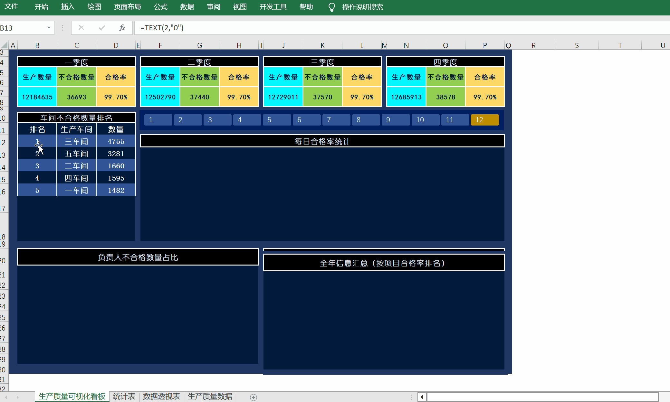Open the 数据 ribbon tab

click(x=187, y=7)
